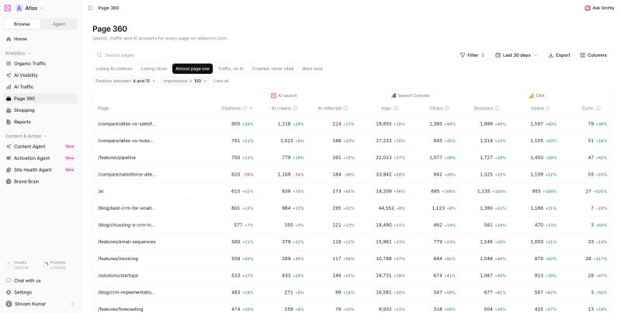This screenshot has height=313, width=621.
Task: Click the info icon next to Conv.
Action: [598, 108]
